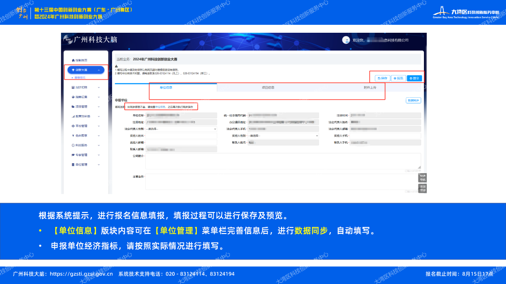This screenshot has height=284, width=506.
Task: Expand the 项目管理 menu chevron
Action: (x=99, y=107)
